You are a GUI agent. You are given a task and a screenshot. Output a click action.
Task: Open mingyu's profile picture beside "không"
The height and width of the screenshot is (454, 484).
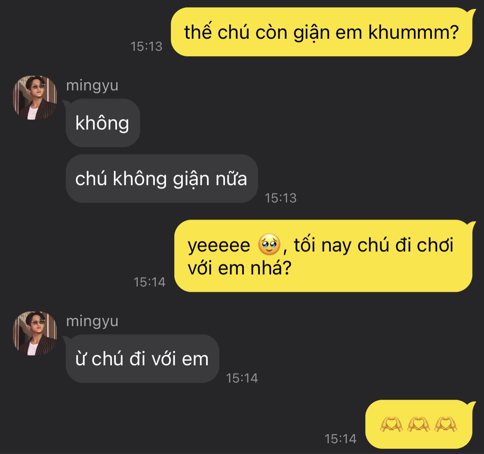point(35,98)
